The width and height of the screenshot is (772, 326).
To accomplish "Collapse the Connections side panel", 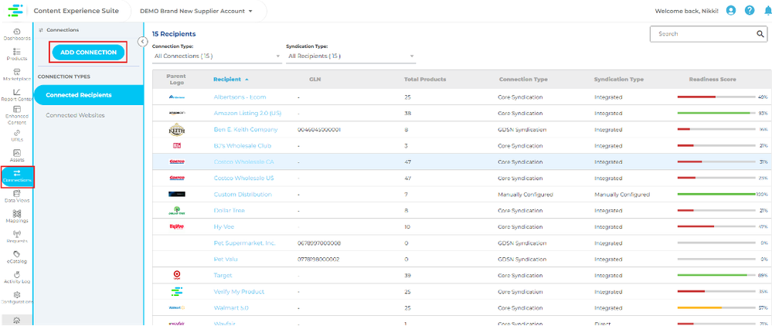I will (142, 42).
